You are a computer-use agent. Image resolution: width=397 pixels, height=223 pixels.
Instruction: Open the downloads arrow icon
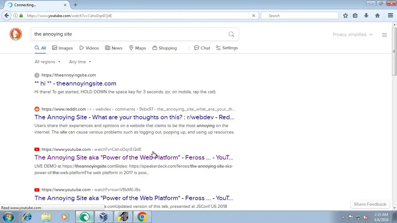tap(366, 15)
